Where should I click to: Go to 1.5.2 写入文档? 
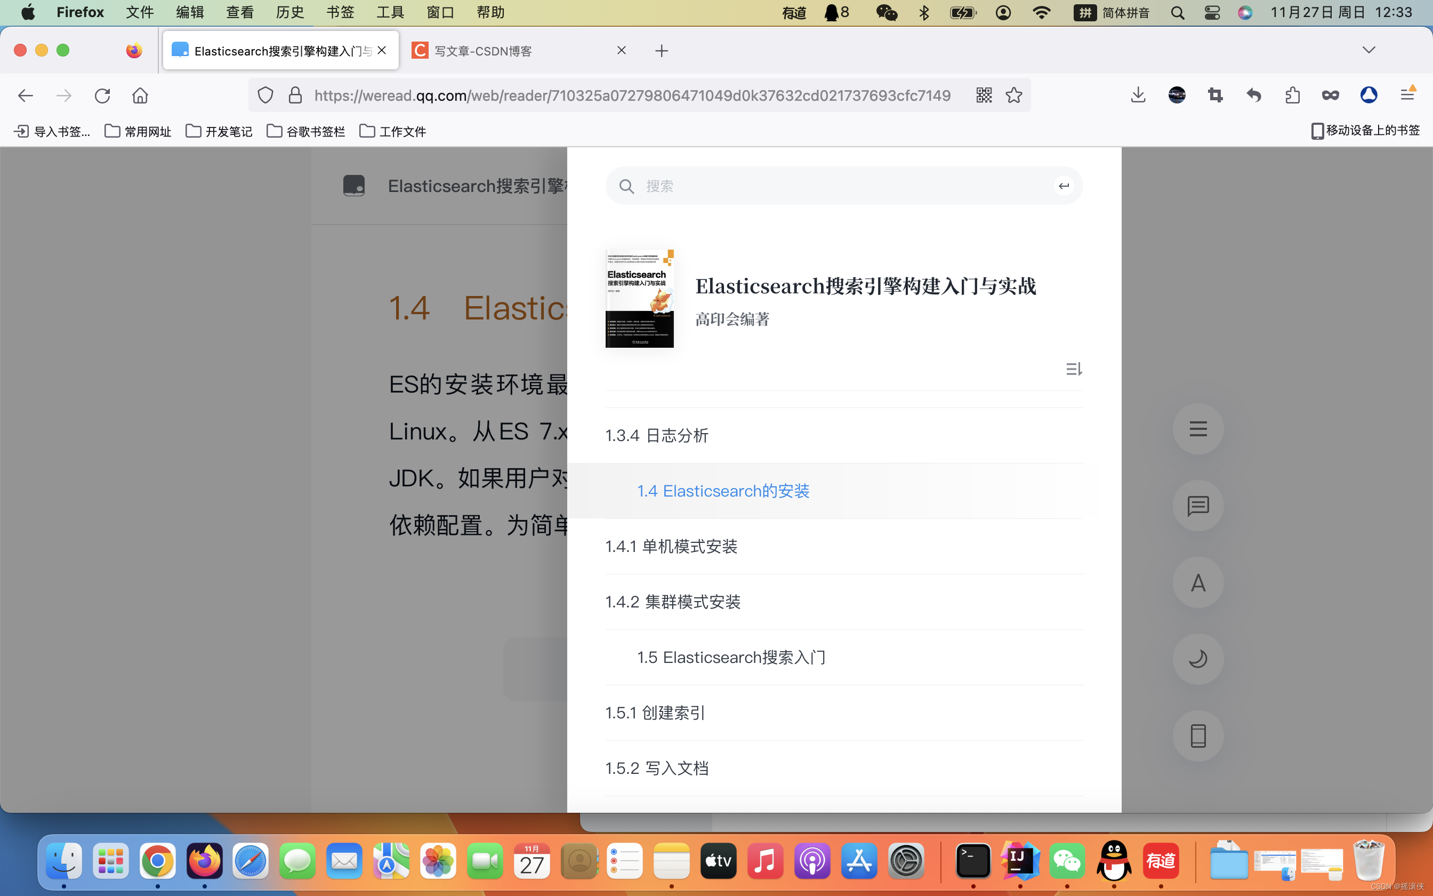click(844, 769)
